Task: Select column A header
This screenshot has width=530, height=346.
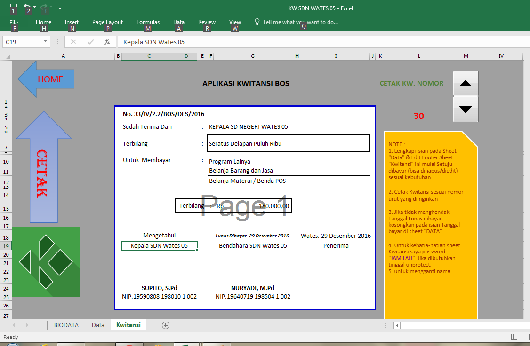Action: [x=63, y=56]
